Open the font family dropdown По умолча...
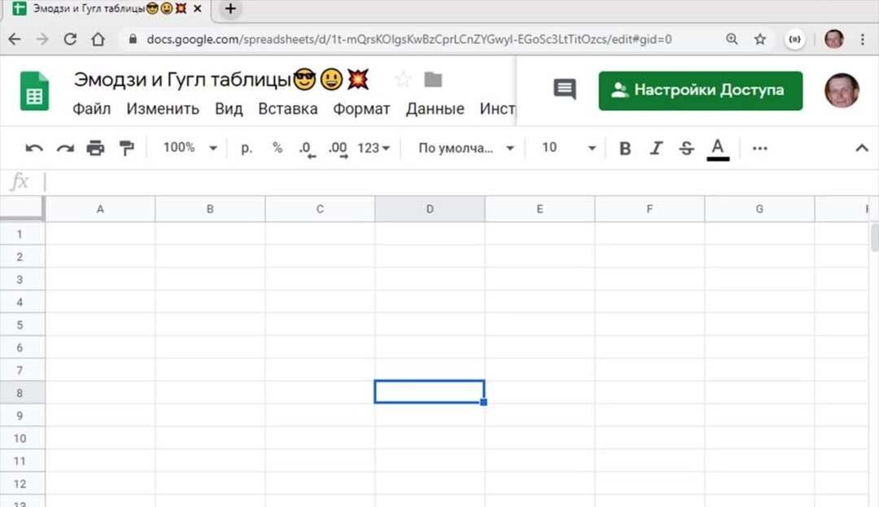The height and width of the screenshot is (507, 879). 466,148
